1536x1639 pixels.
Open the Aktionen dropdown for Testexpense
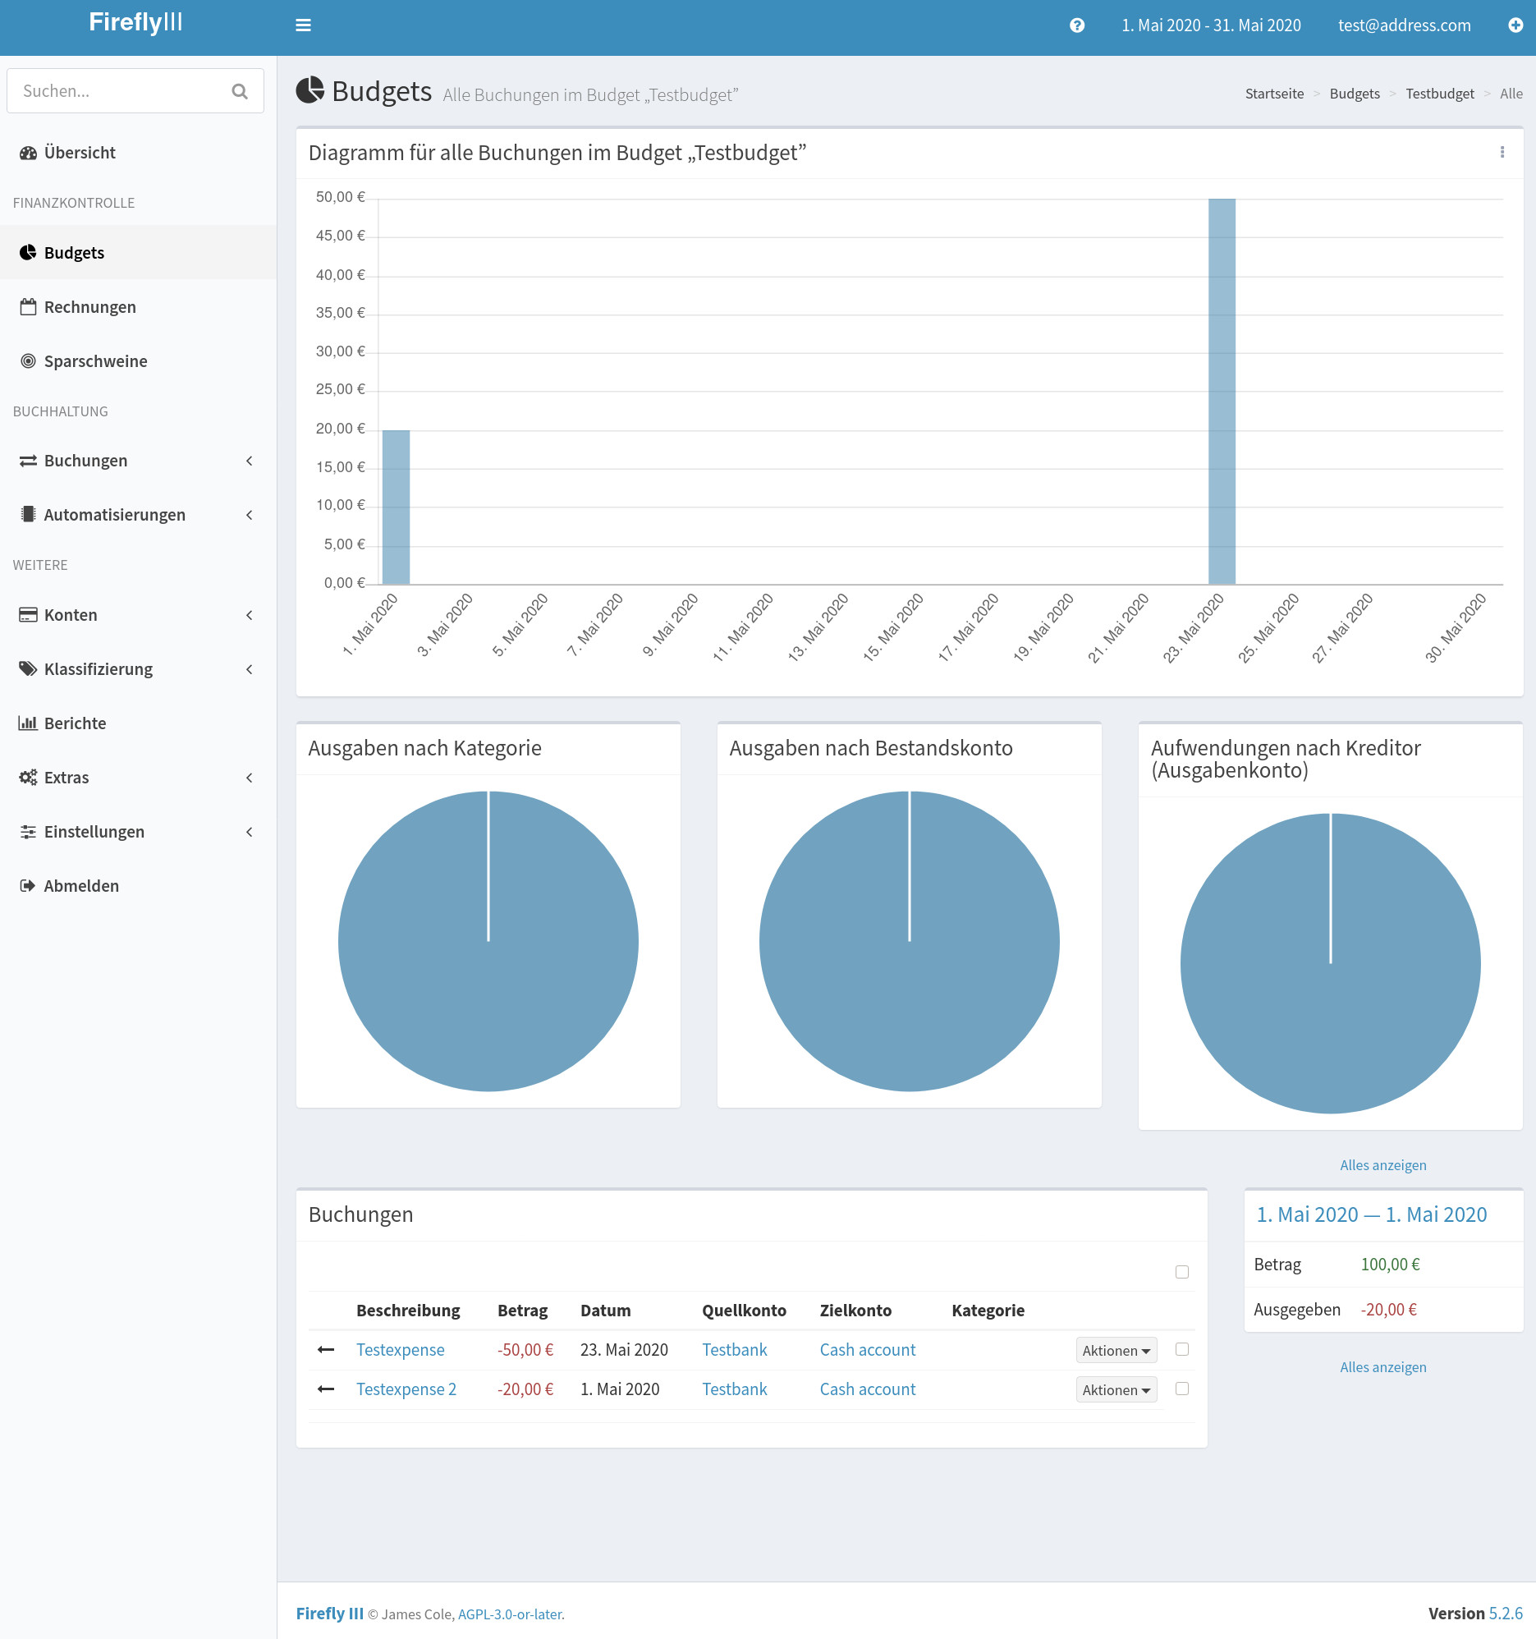pos(1115,1351)
